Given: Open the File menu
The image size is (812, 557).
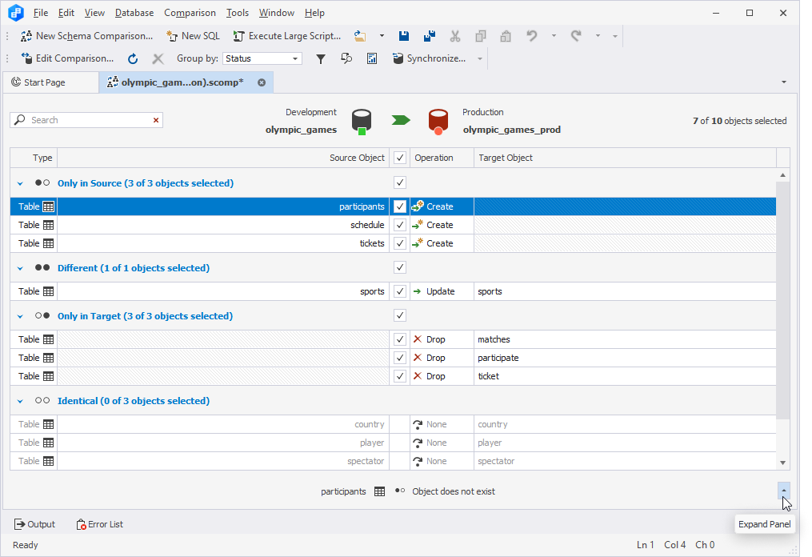Looking at the screenshot, I should (40, 13).
